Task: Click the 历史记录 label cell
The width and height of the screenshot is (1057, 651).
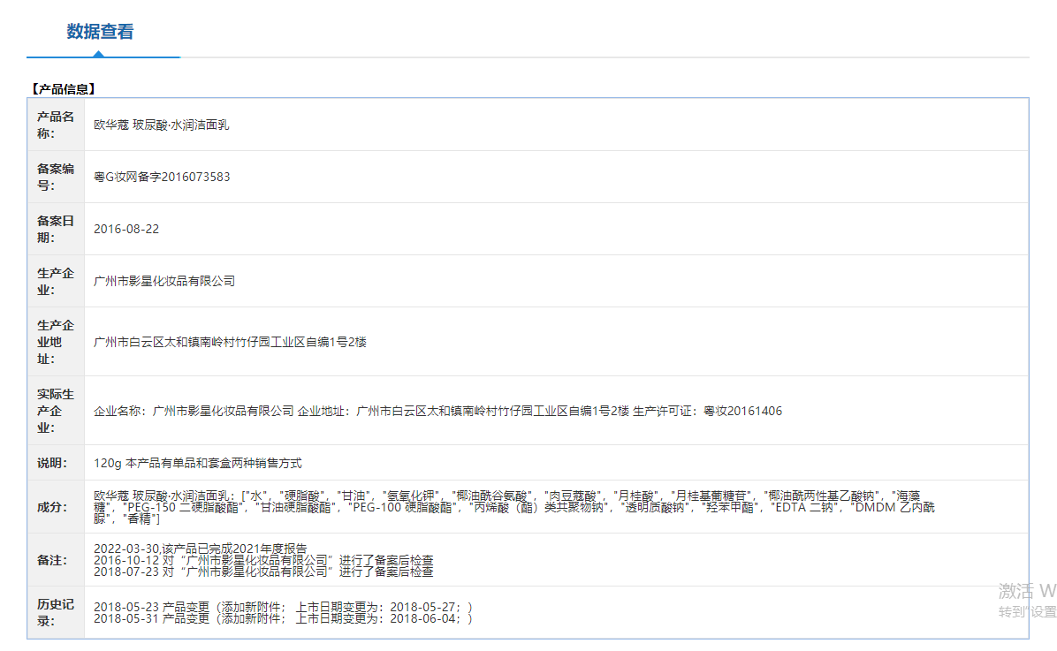Action: (x=56, y=613)
